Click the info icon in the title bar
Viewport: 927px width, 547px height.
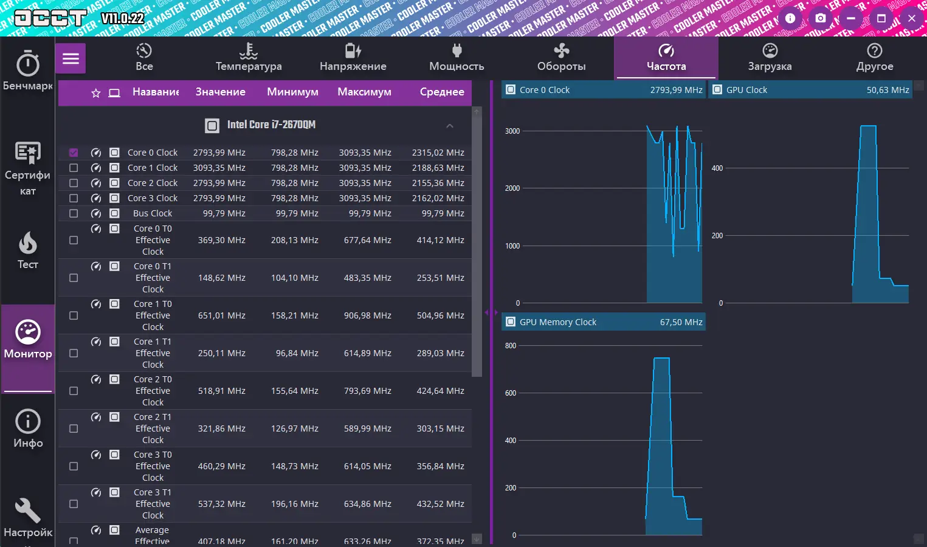tap(790, 18)
